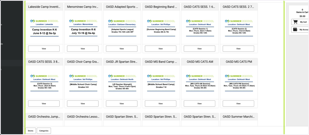The width and height of the screenshot is (309, 135).
Task: Select Adapted Sports League thumbnail image
Action: (122, 28)
